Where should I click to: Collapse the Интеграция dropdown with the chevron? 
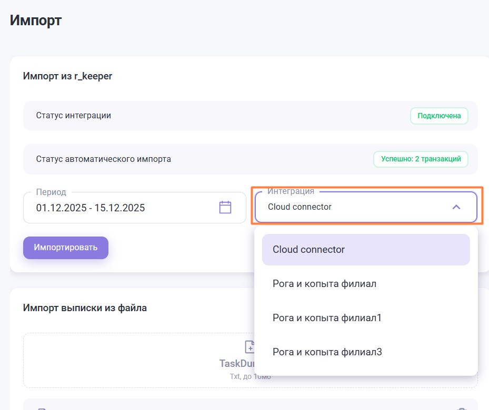pyautogui.click(x=456, y=207)
